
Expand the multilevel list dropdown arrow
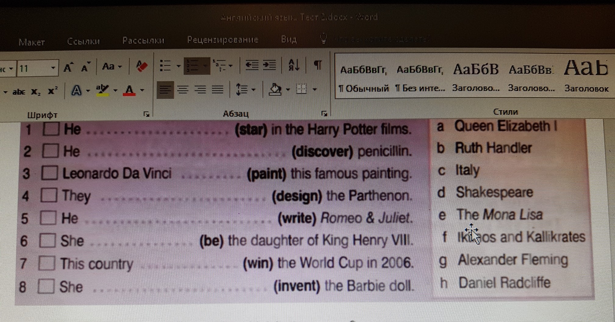[x=230, y=66]
